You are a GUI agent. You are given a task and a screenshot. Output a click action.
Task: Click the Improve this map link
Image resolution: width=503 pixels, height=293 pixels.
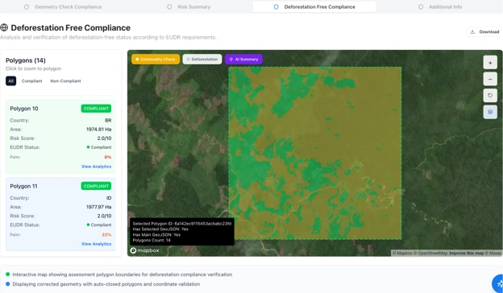[467, 253]
